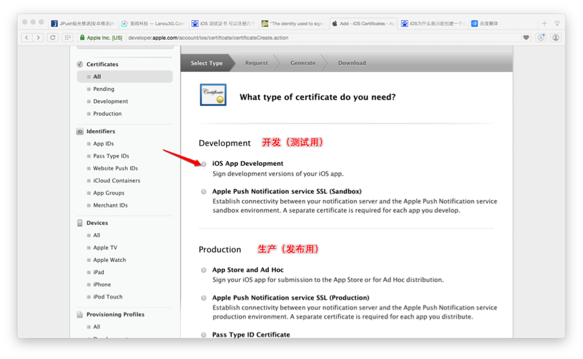Go back with the browser back arrow
Viewport: 583px width, 359px height.
coord(27,38)
